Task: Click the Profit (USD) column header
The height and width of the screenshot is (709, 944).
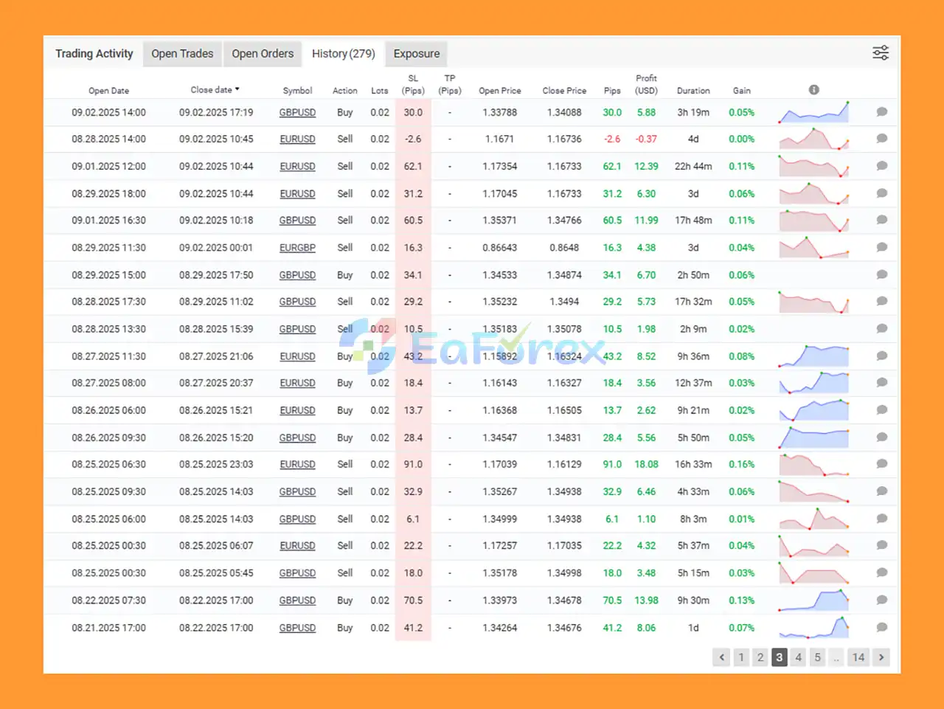Action: (x=646, y=84)
